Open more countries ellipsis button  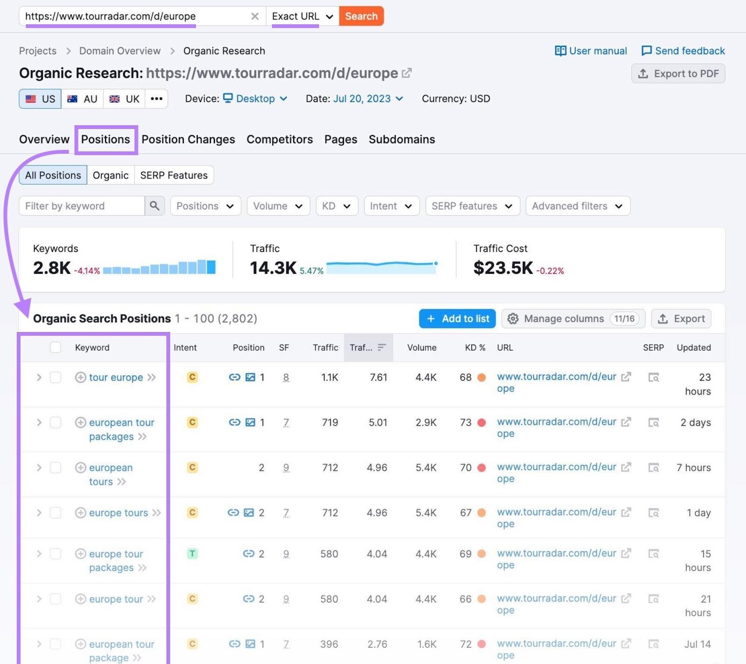(x=157, y=99)
